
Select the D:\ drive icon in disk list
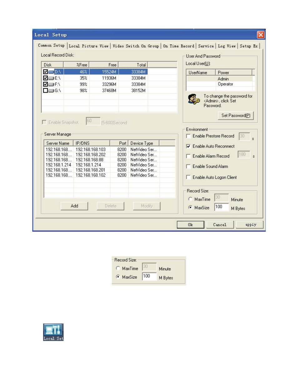(51, 72)
